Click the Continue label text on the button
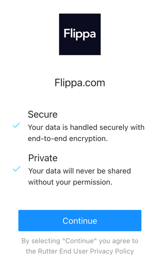Screen dimensions: 167x263 click(80, 221)
